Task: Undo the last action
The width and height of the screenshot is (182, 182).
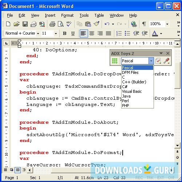Action: pos(107,24)
